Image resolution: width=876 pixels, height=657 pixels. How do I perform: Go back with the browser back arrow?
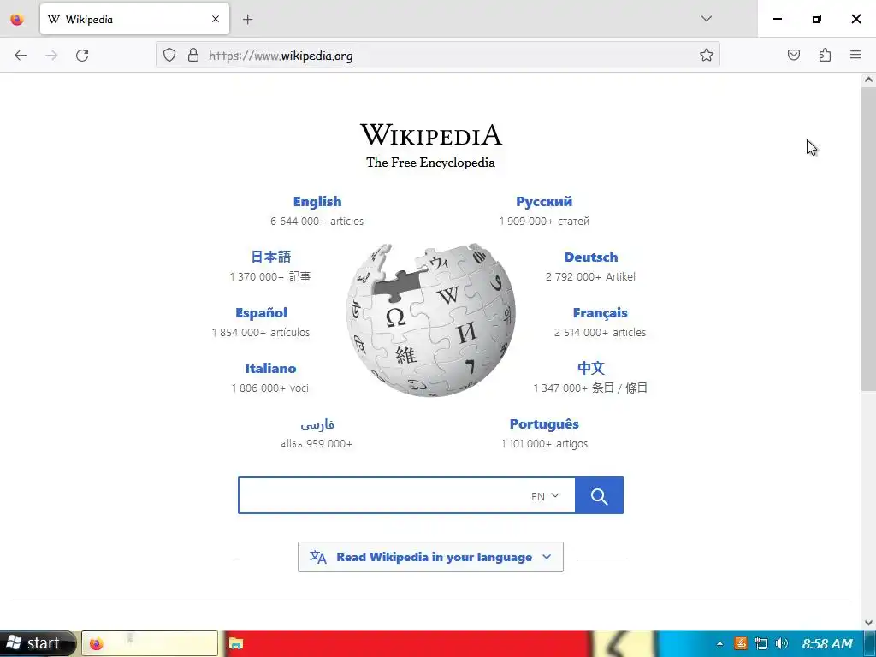click(x=21, y=56)
